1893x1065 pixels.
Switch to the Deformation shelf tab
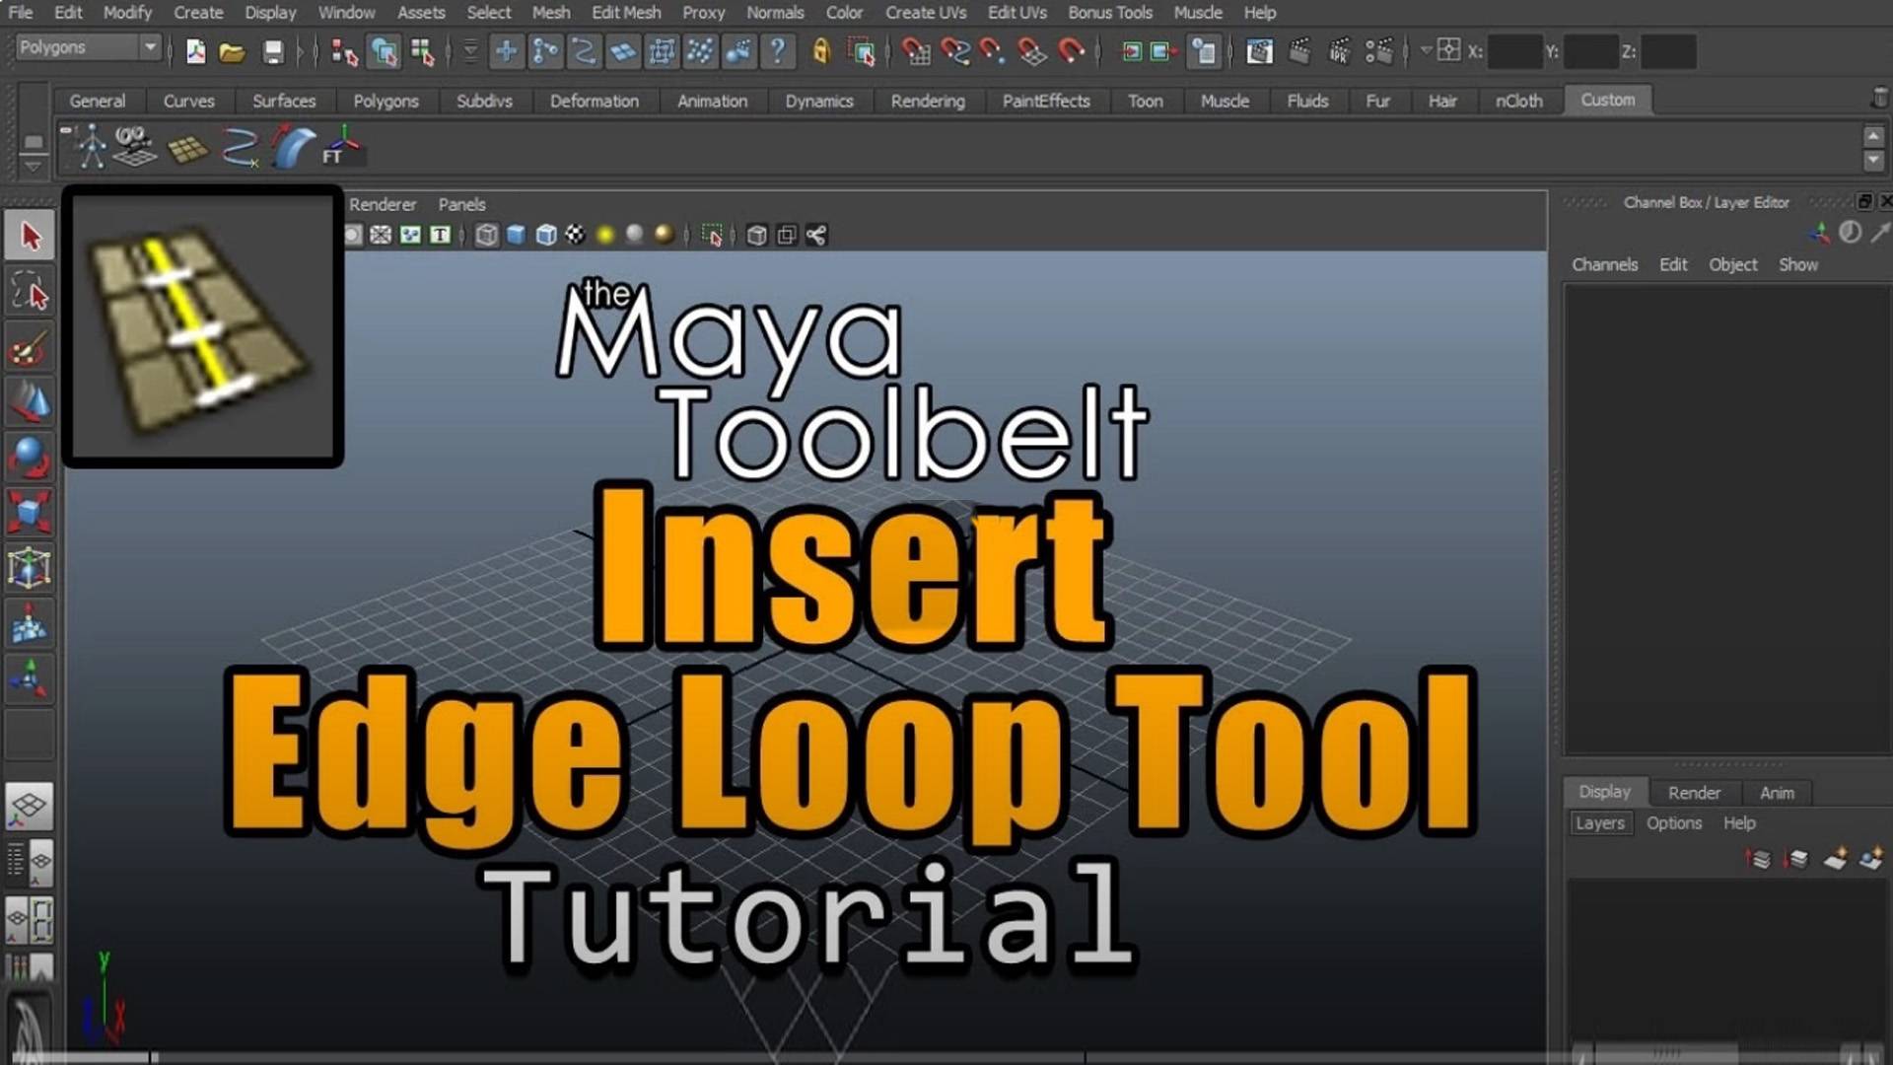click(x=595, y=101)
